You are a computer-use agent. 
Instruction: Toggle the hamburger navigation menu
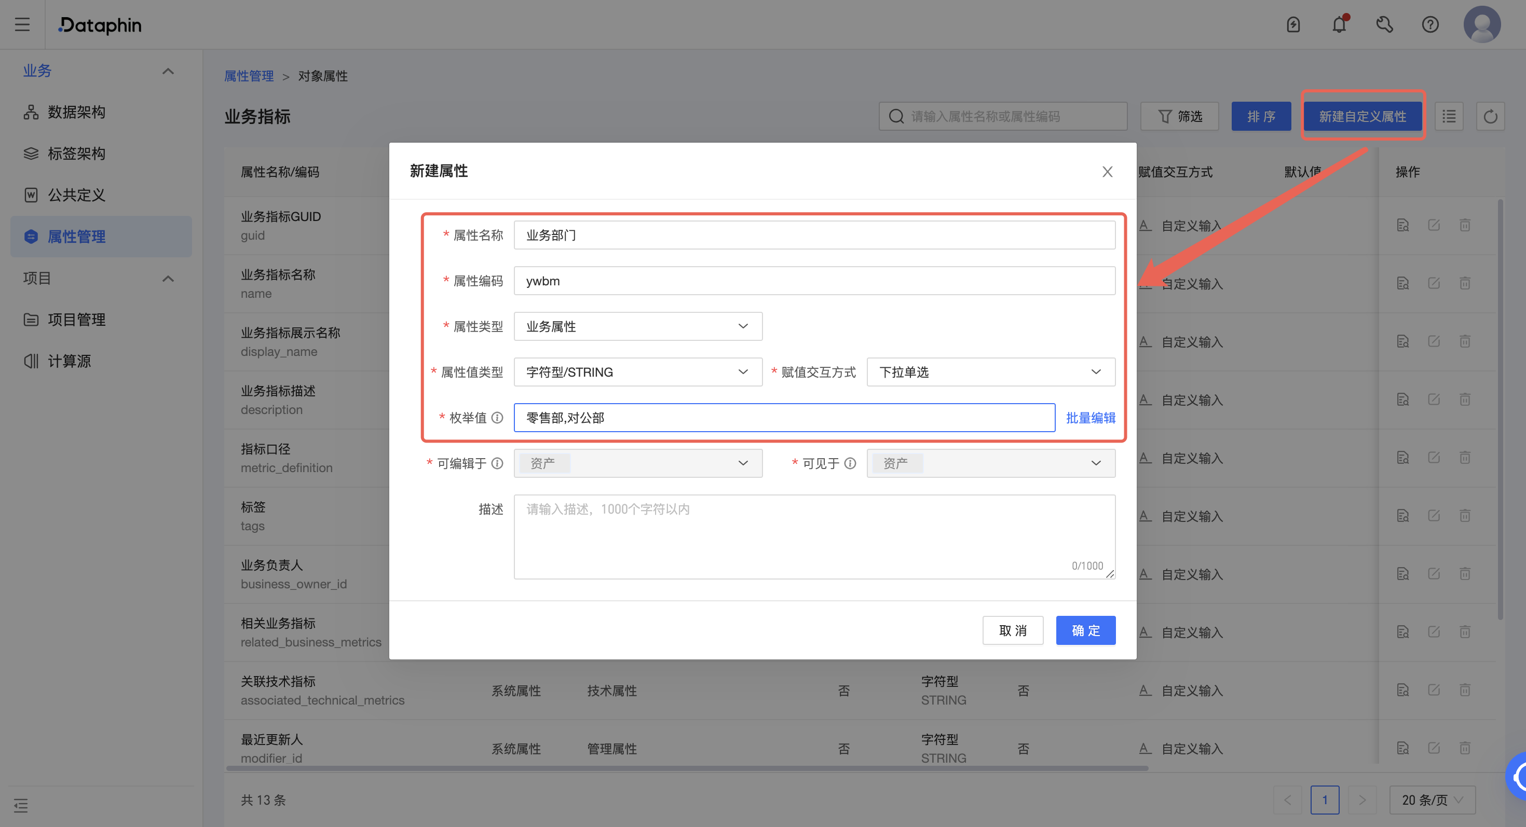pos(22,24)
